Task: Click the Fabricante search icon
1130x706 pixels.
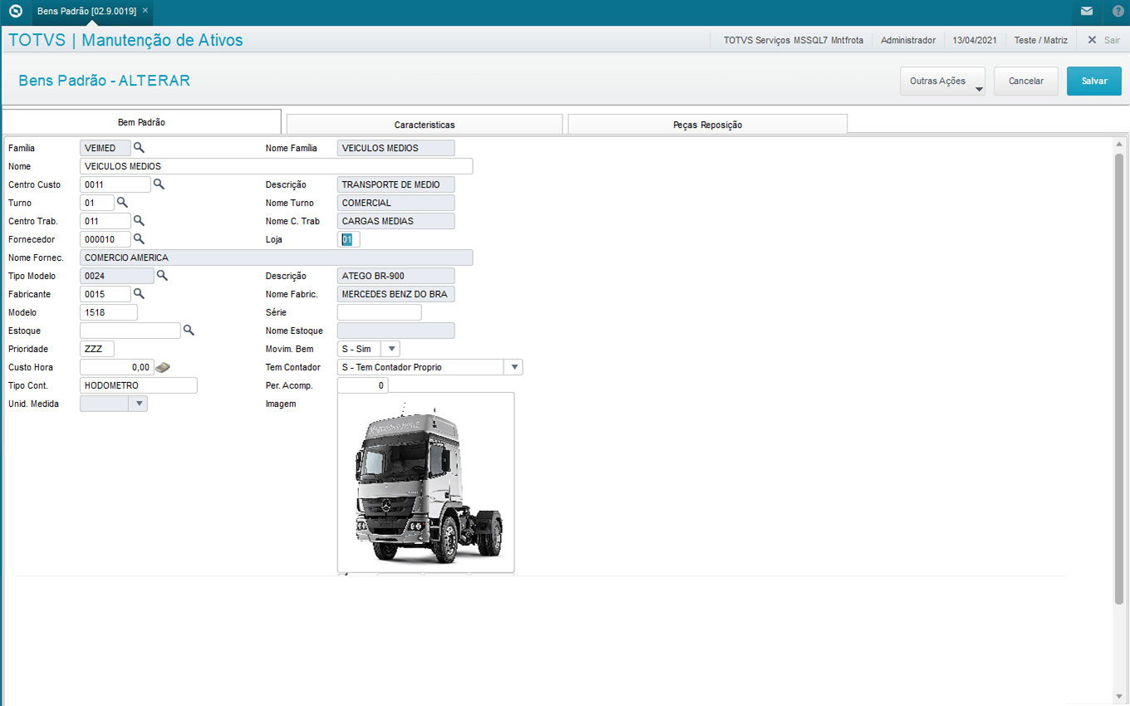Action: coord(139,294)
